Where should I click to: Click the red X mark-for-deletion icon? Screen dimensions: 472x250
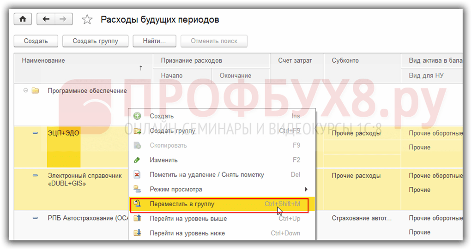pyautogui.click(x=137, y=175)
